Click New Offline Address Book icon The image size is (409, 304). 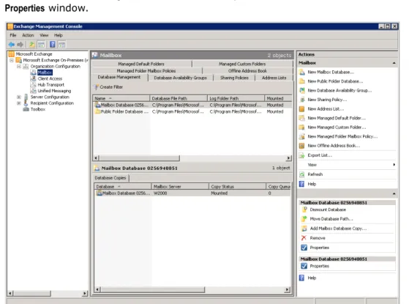(x=301, y=146)
